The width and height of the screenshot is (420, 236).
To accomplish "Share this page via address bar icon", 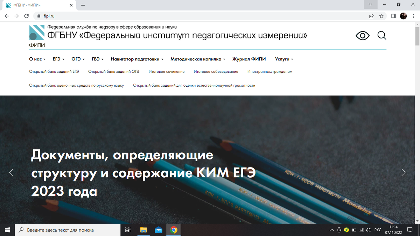I will pyautogui.click(x=371, y=16).
